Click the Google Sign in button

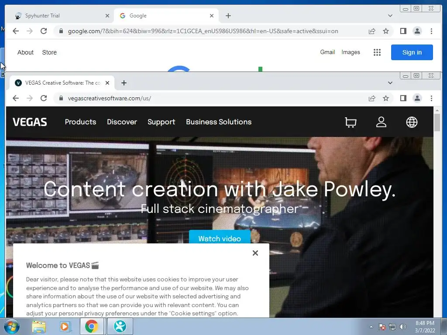[412, 52]
